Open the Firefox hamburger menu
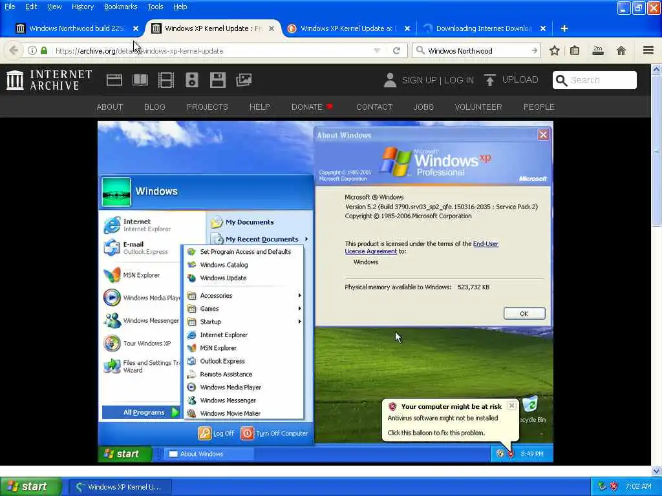This screenshot has height=496, width=662. tap(648, 50)
